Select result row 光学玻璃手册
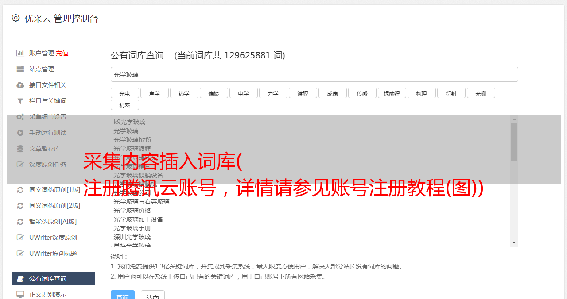The height and width of the screenshot is (299, 567). pos(132,228)
